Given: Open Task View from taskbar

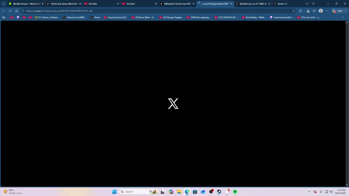Looking at the screenshot, I should 163,192.
